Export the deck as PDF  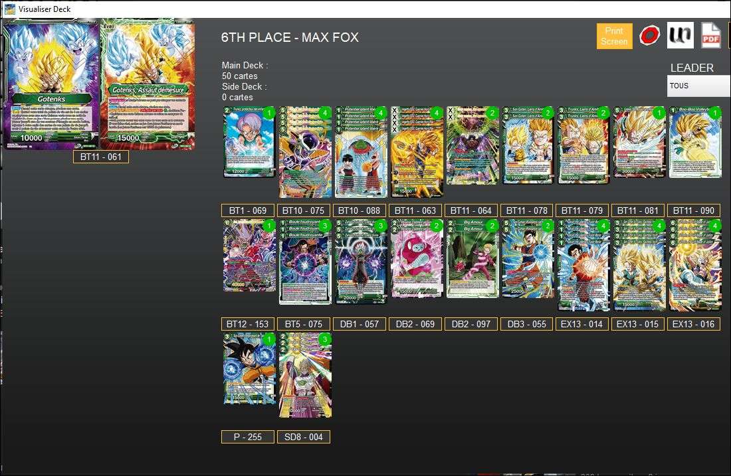click(x=710, y=35)
